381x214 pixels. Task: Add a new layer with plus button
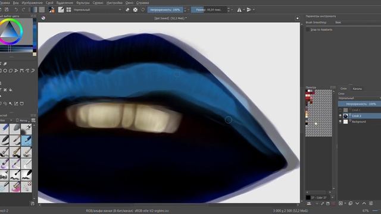[341, 203]
